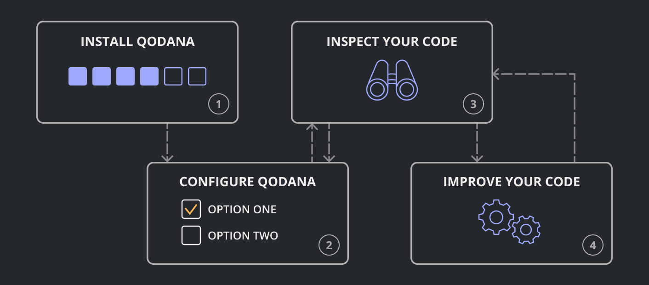649x285 pixels.
Task: Click the Option Two label text
Action: coord(243,236)
